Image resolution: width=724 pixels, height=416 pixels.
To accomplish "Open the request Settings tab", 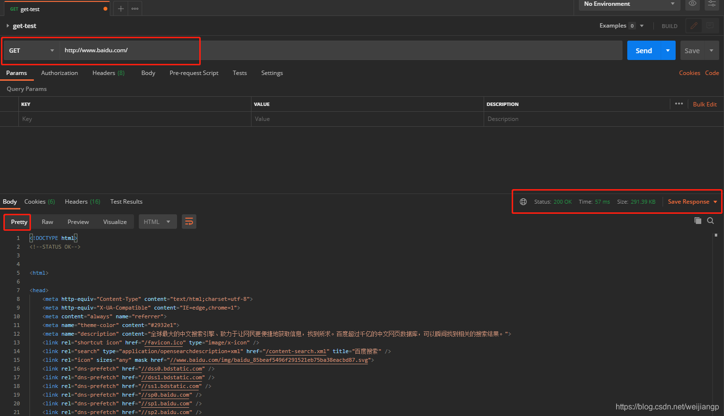I will (x=272, y=73).
